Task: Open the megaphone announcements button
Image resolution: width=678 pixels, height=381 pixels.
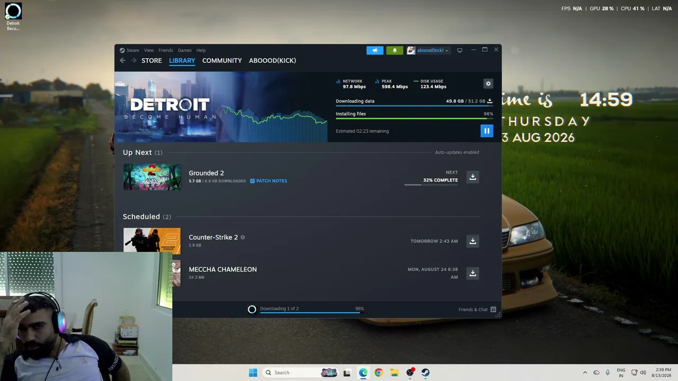Action: click(x=375, y=50)
